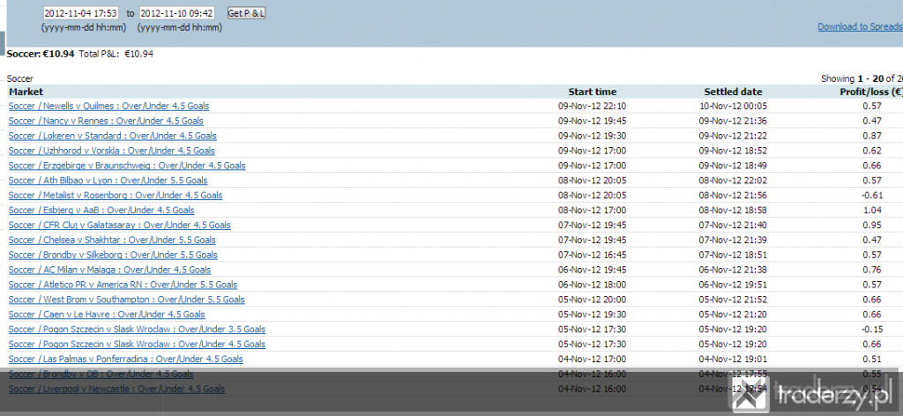Open Liverpool v Newcastle market link

pos(117,390)
